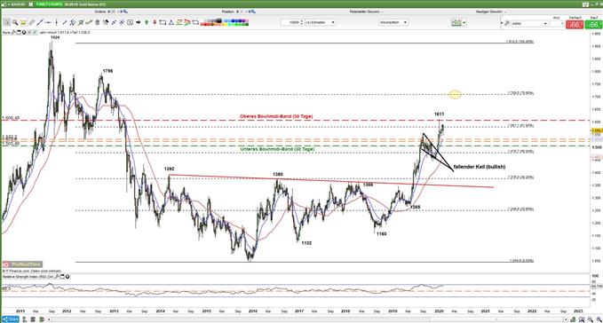Toggle the second checkbox beside Kurs label

pyautogui.click(x=35, y=32)
